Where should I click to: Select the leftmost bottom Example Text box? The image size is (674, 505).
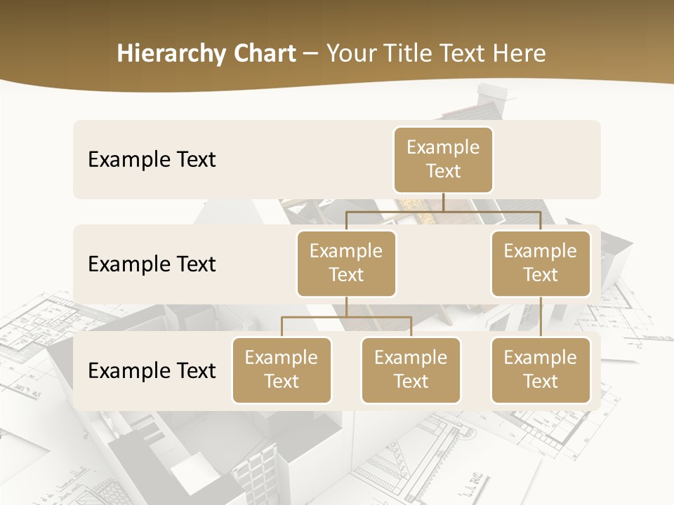point(282,370)
